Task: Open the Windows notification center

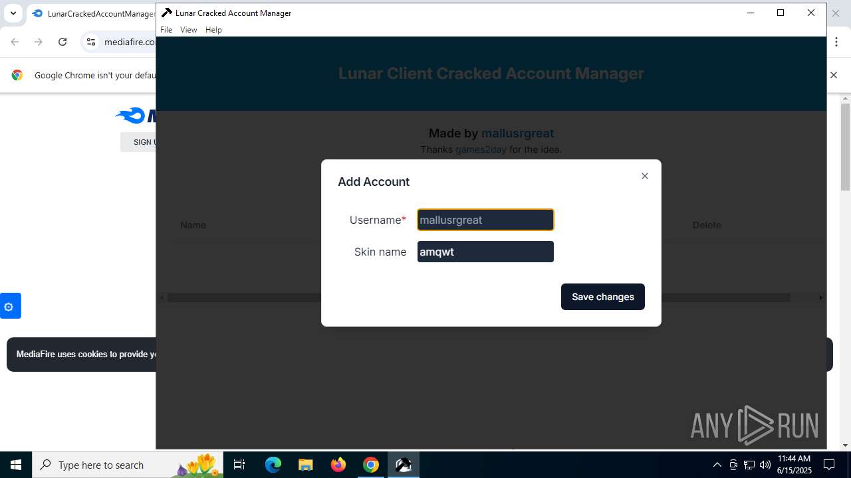Action: 830,465
